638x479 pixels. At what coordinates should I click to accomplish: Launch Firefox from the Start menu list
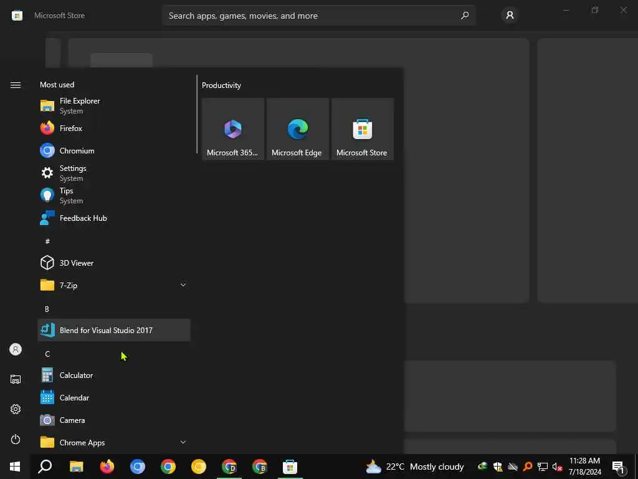[x=114, y=128]
